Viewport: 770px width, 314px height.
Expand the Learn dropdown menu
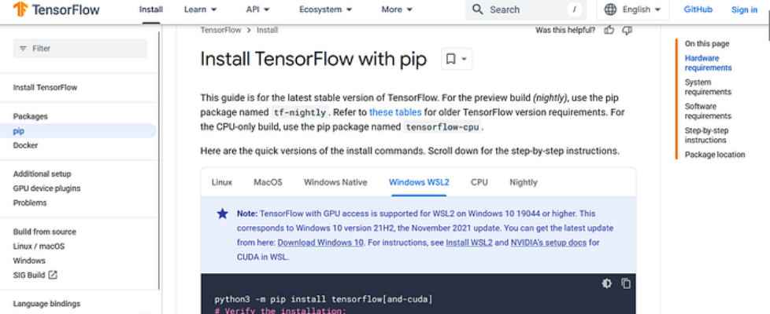[200, 9]
